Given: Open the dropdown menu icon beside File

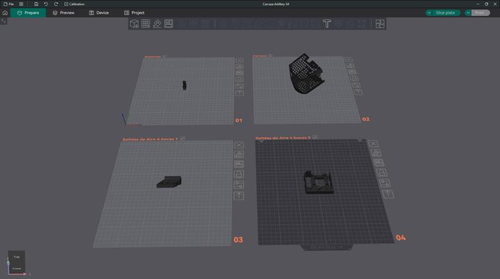Looking at the screenshot, I should click(21, 4).
